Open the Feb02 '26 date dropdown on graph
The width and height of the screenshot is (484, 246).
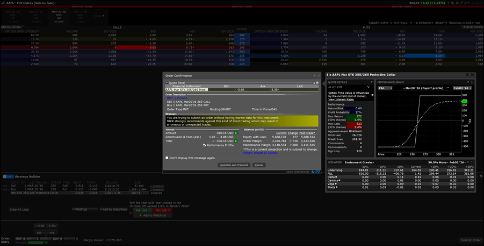pos(462,88)
